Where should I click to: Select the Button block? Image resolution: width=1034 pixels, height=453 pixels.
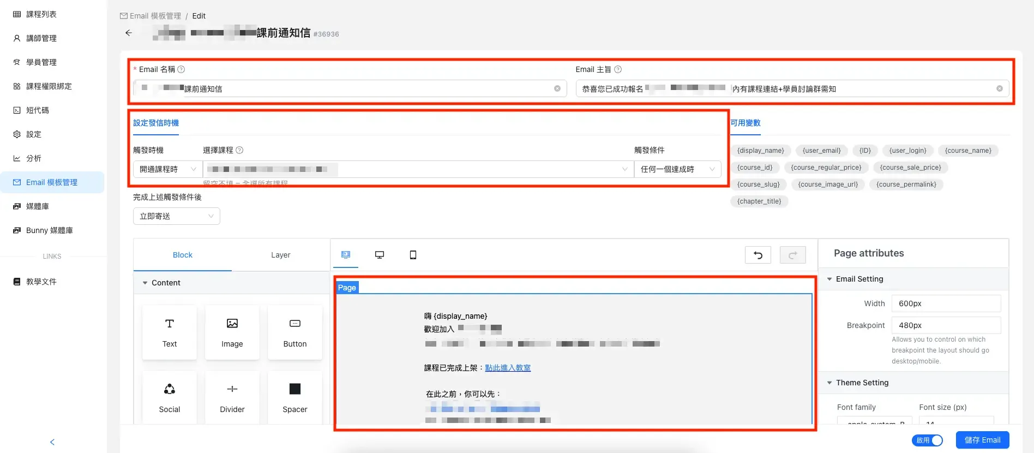[295, 332]
